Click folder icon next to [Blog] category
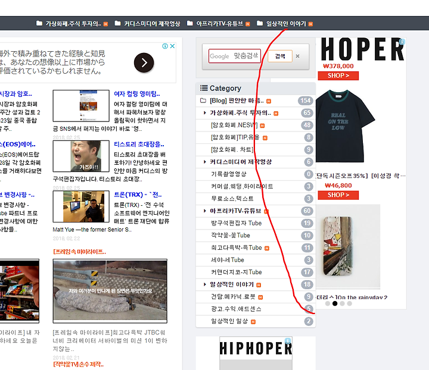Image resolution: width=429 pixels, height=370 pixels. 203,101
